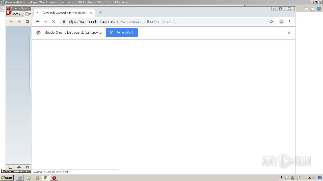View site info via the padlock

click(x=64, y=22)
